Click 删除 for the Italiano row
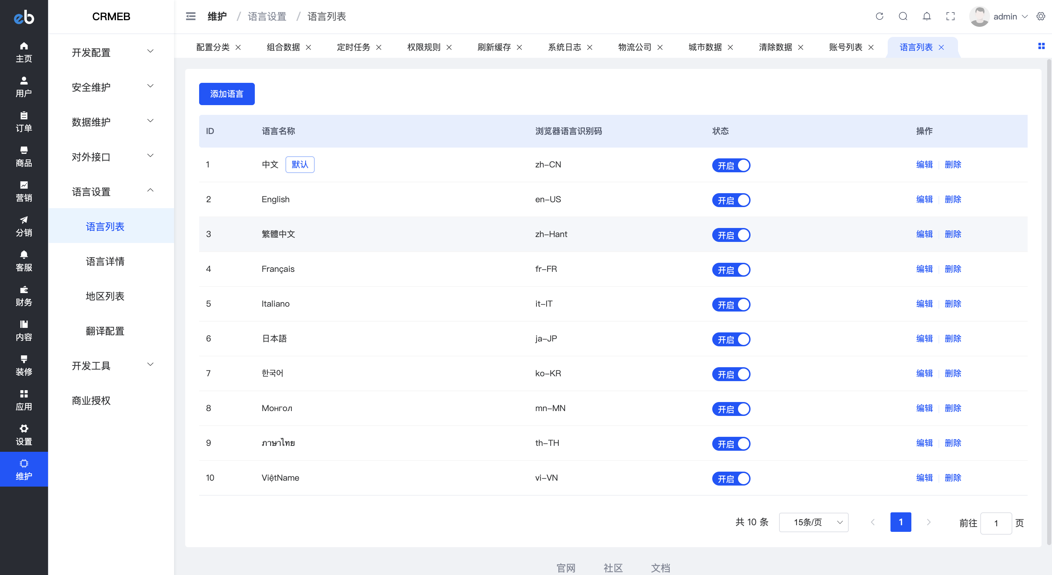1052x575 pixels. 952,304
